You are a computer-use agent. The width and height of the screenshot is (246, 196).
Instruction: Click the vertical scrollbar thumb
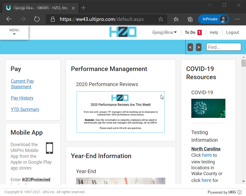tap(243, 63)
